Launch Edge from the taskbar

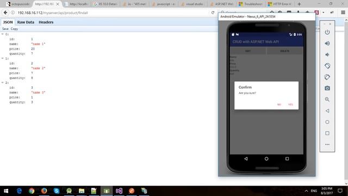click(x=19, y=191)
